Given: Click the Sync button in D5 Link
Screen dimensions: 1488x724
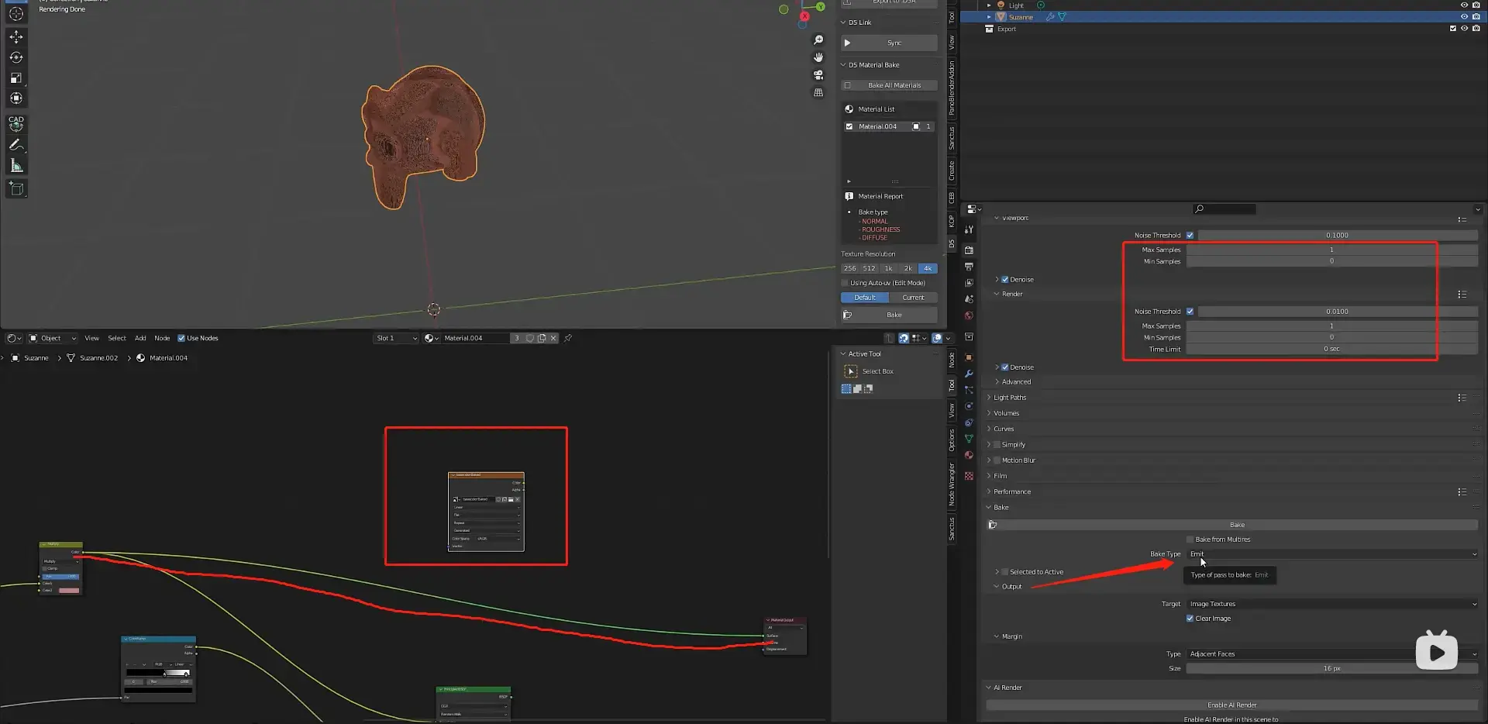Looking at the screenshot, I should click(889, 43).
